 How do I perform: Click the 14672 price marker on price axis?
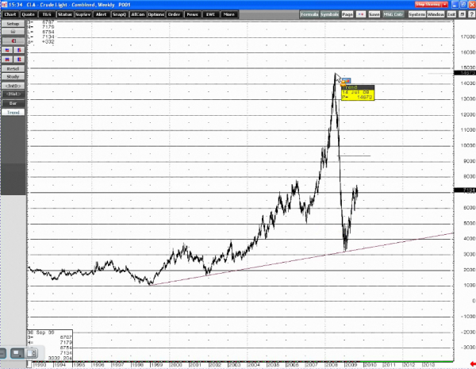[466, 73]
